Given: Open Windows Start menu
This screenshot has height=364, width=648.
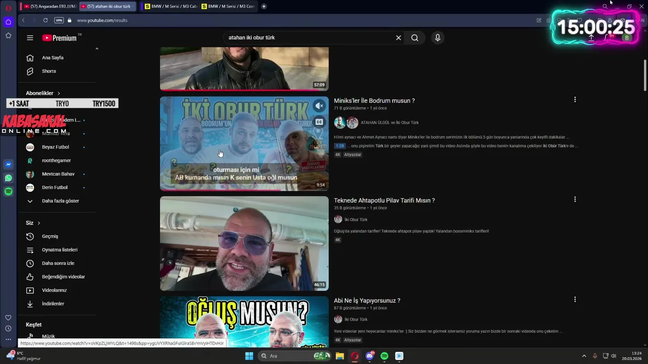Looking at the screenshot, I should point(249,356).
